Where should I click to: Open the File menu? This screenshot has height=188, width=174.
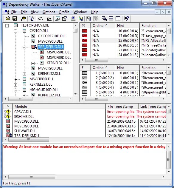click(14, 12)
